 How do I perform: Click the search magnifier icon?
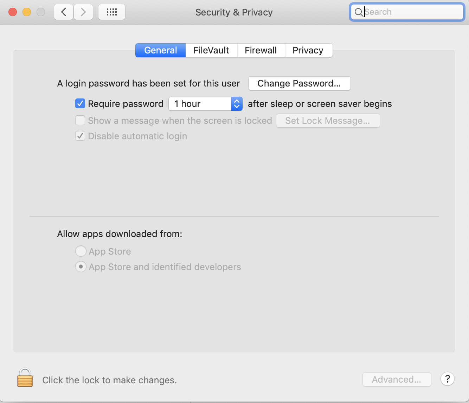tap(359, 12)
